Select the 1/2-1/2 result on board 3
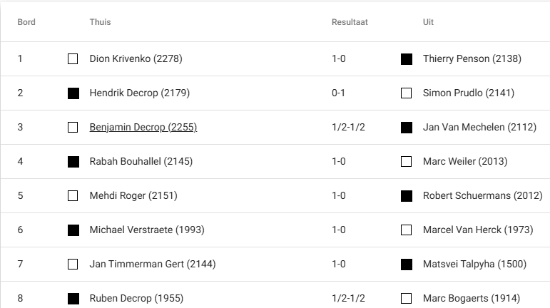 (347, 128)
